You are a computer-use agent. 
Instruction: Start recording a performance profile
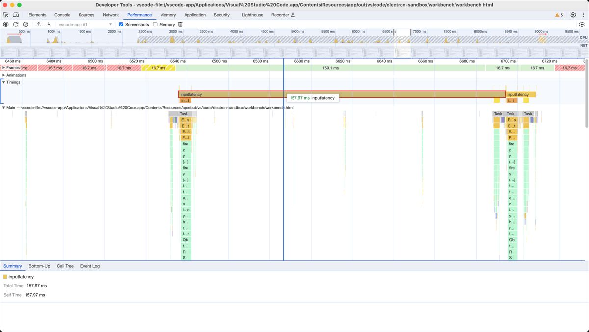pyautogui.click(x=6, y=24)
